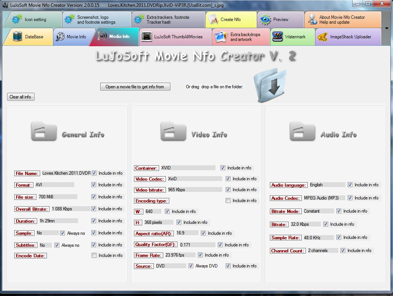This screenshot has height=296, width=393.
Task: Click the film reel Movie Info icon
Action: click(x=60, y=36)
